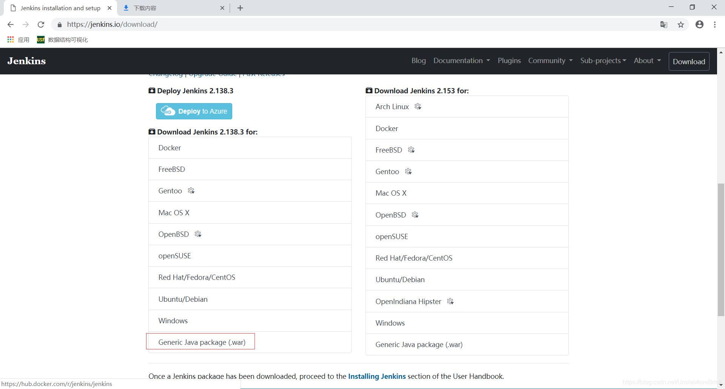Close the Jenkins installation tab

[110, 8]
